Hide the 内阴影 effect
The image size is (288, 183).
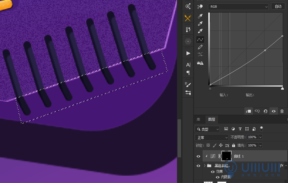[x=217, y=177]
